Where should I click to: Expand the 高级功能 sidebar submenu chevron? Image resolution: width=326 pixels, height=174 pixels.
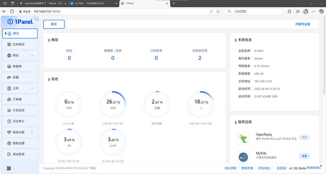coord(32,132)
